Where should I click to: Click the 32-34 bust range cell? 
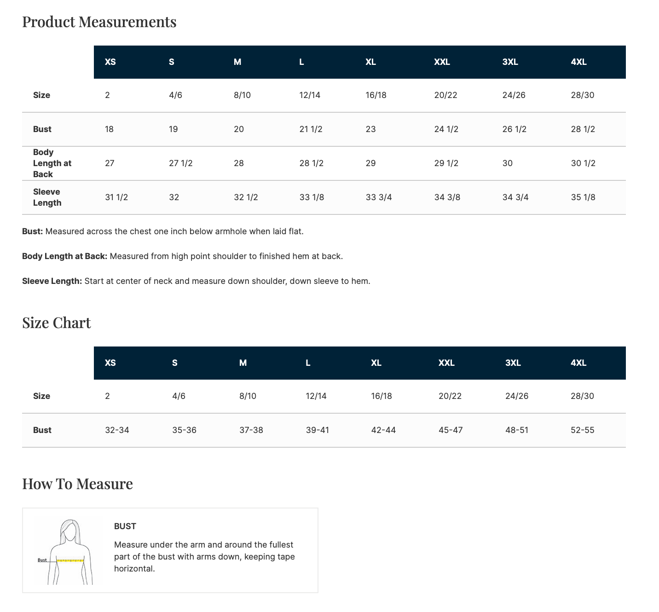[117, 430]
